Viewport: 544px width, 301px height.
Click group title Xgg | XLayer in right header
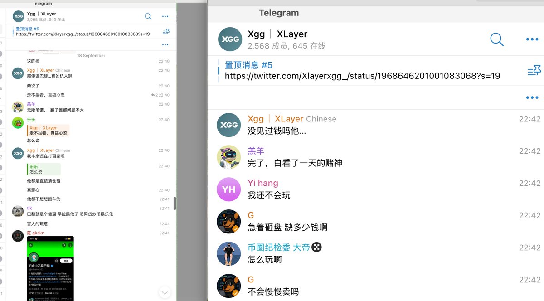[277, 34]
